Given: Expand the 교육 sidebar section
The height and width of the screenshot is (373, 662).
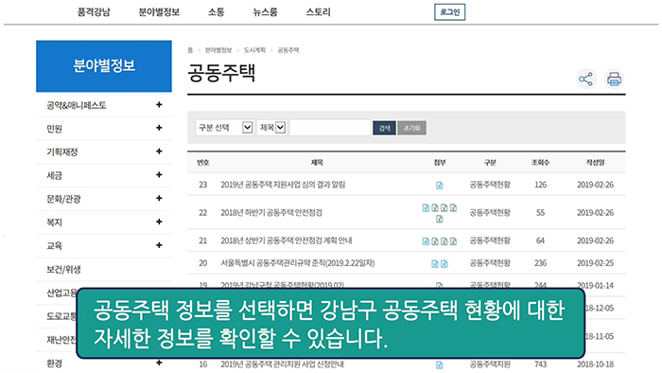Looking at the screenshot, I should (159, 245).
